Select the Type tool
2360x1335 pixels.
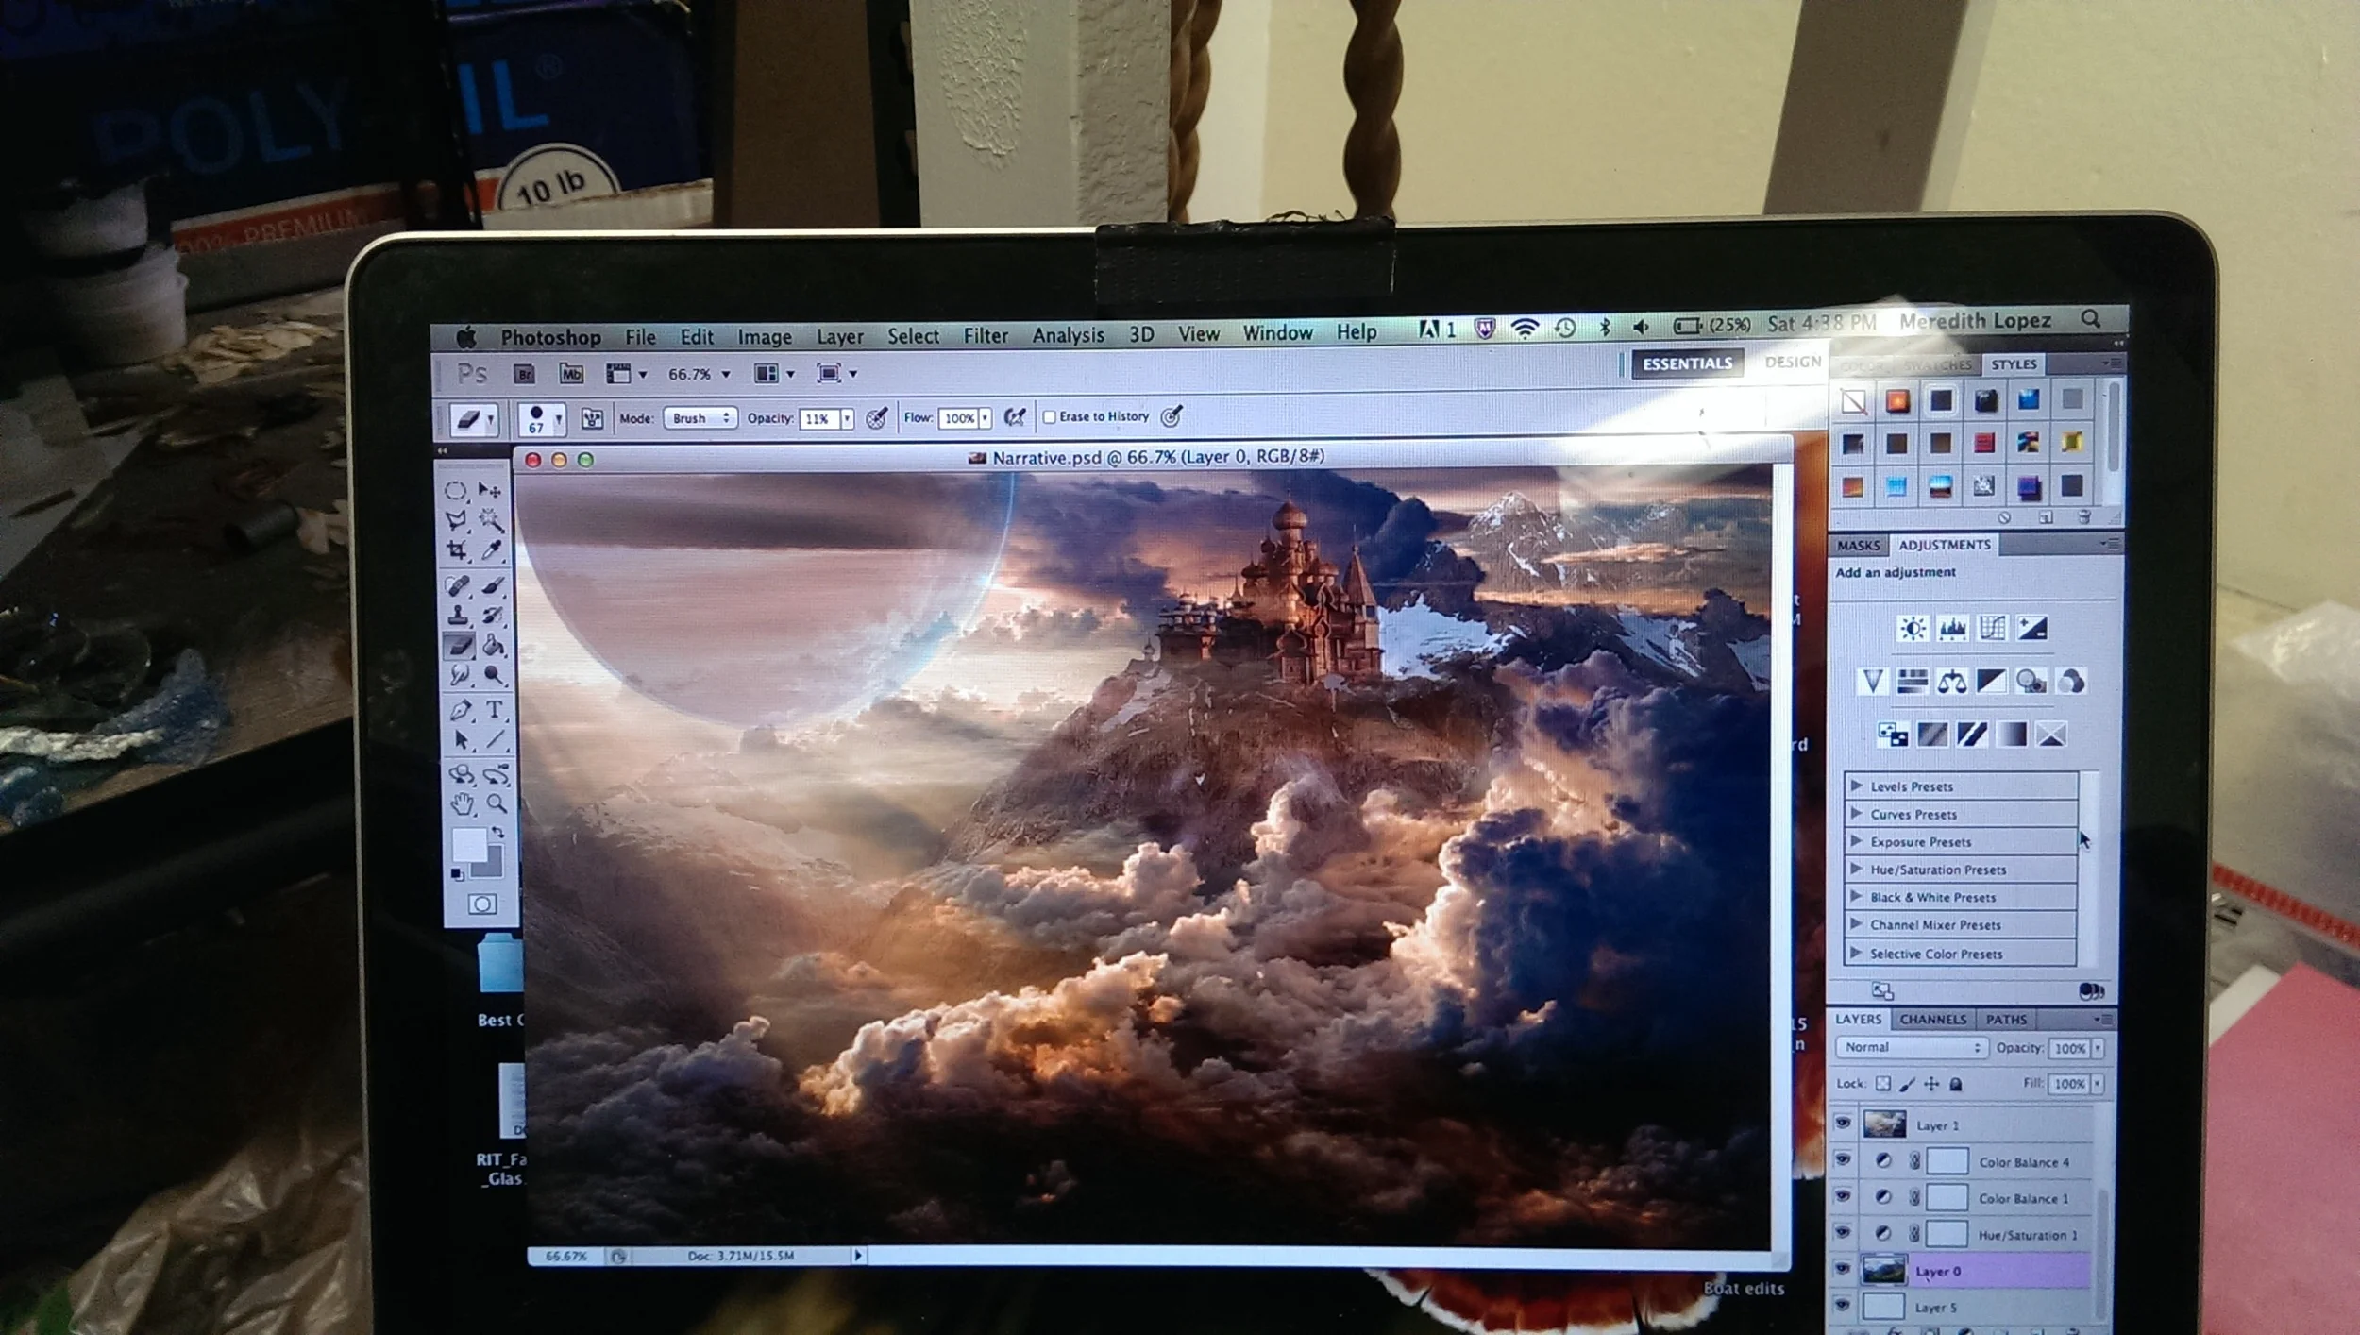495,710
